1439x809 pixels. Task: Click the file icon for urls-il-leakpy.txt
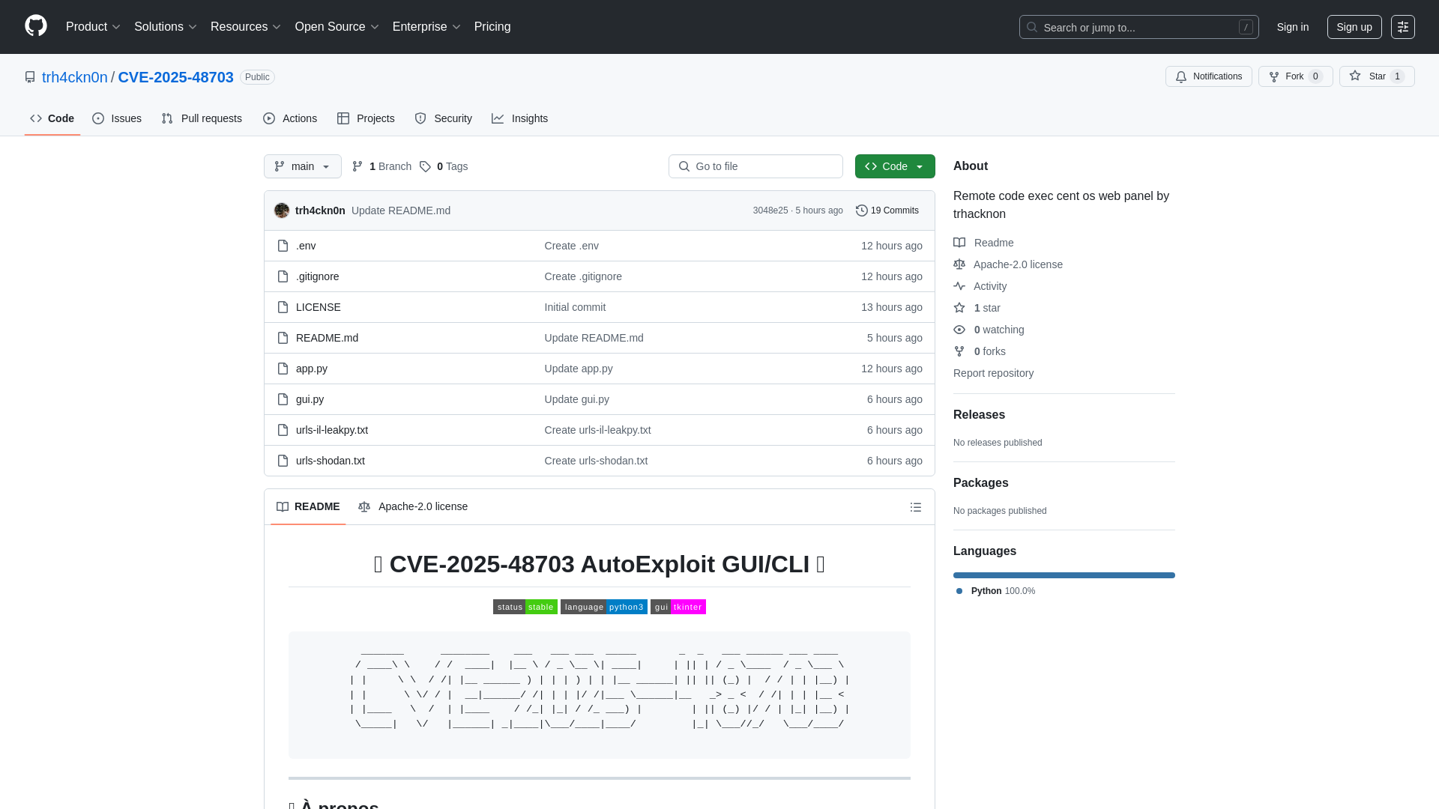coord(283,430)
